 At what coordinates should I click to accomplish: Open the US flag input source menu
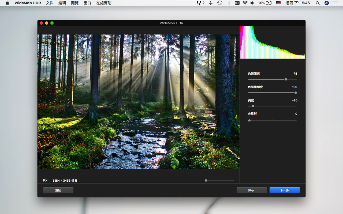click(x=278, y=3)
